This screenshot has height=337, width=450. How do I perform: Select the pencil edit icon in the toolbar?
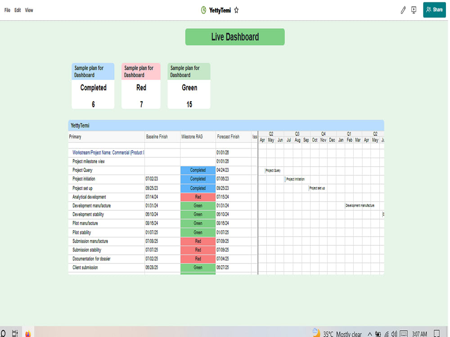point(403,10)
